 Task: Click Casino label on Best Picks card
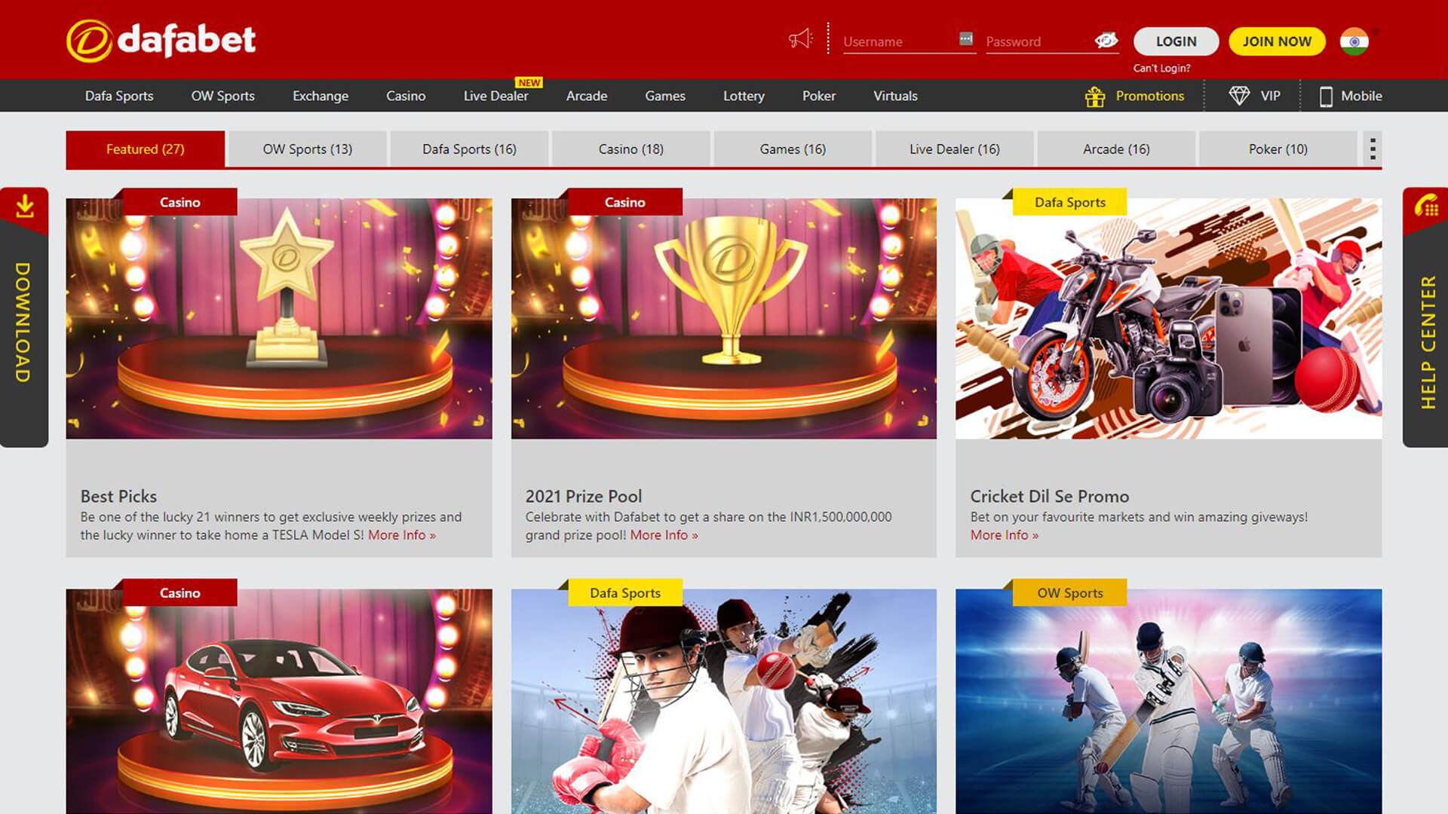pos(179,202)
